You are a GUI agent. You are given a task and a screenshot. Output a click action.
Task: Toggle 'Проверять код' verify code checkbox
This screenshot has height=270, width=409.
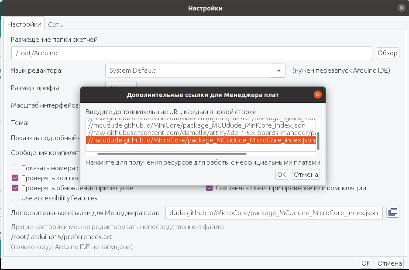pyautogui.click(x=15, y=178)
